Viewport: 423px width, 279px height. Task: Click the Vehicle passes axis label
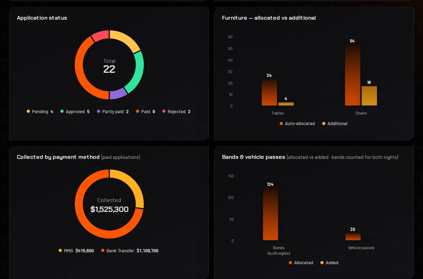click(361, 248)
